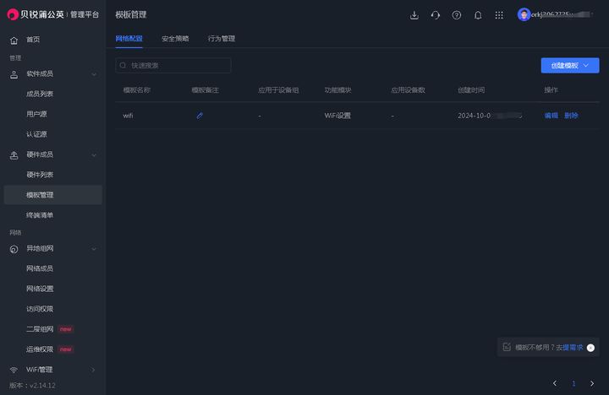Collapse the 异地组网 sidebar section

point(93,249)
